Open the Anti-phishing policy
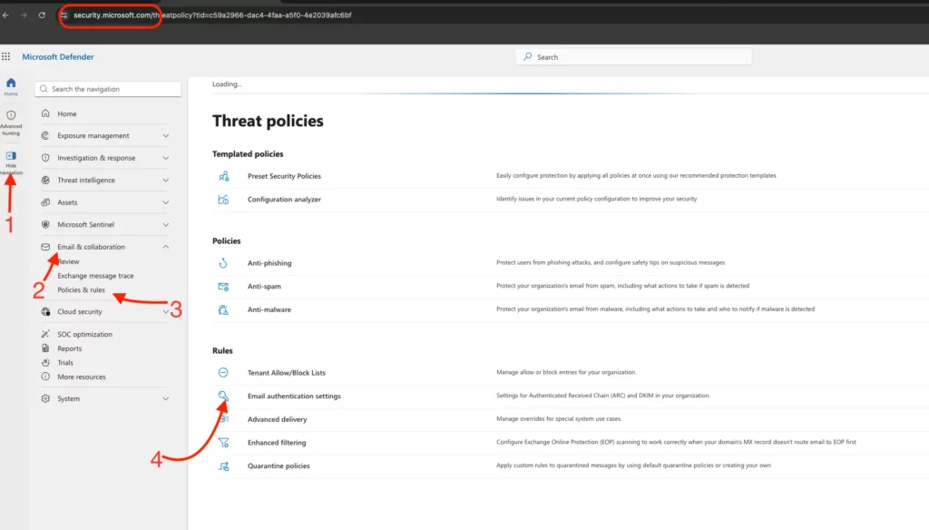Screen dimensions: 929x530 [269, 262]
